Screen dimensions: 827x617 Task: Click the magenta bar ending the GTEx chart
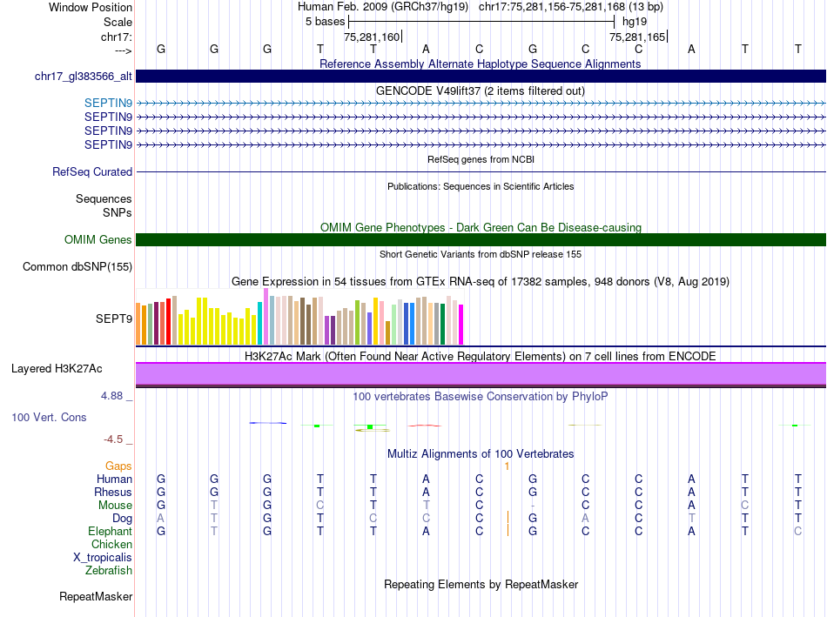[461, 324]
